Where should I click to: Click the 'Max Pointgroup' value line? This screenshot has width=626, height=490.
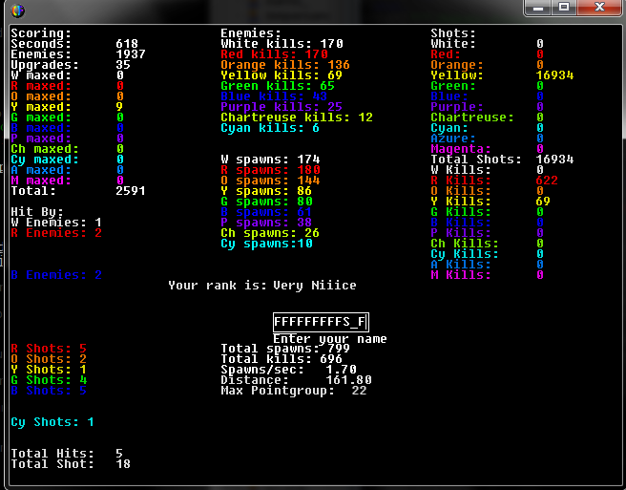pos(293,391)
